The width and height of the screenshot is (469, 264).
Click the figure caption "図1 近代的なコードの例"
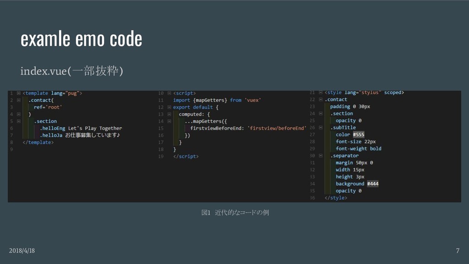coord(235,213)
